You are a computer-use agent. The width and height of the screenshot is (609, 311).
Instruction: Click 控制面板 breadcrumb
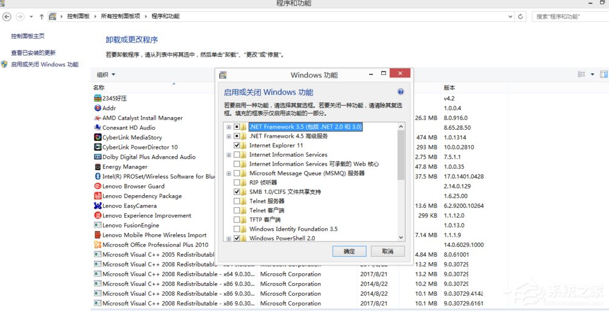pos(78,16)
